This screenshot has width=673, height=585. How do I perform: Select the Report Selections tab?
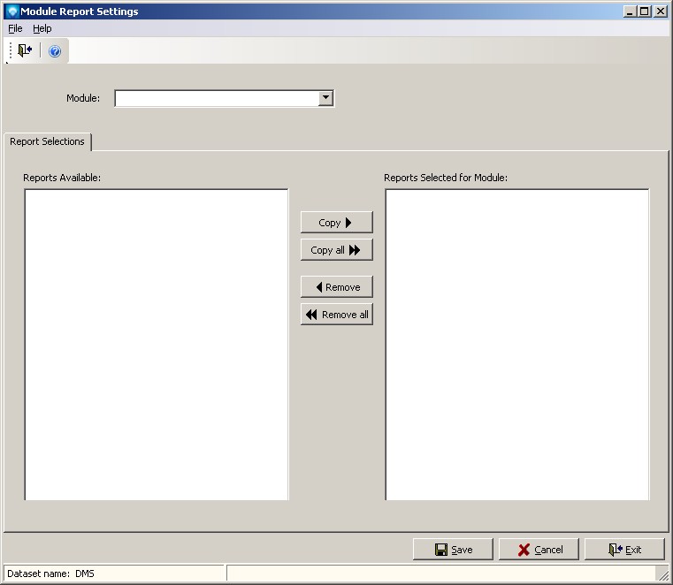tap(48, 141)
